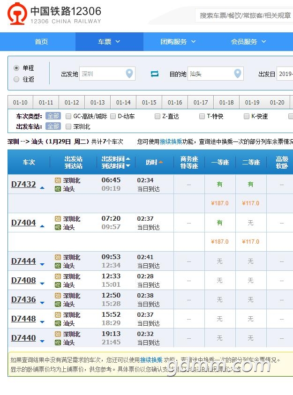293x395 pixels.
Task: Expand price details for D7440
Action: [x=42, y=341]
